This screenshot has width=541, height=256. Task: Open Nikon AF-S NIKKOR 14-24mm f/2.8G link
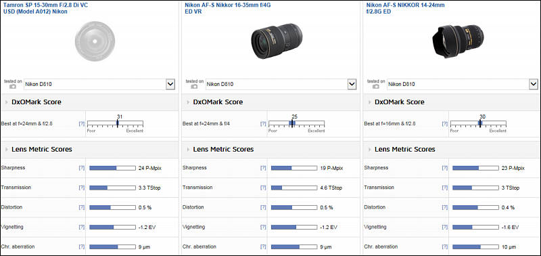(405, 8)
